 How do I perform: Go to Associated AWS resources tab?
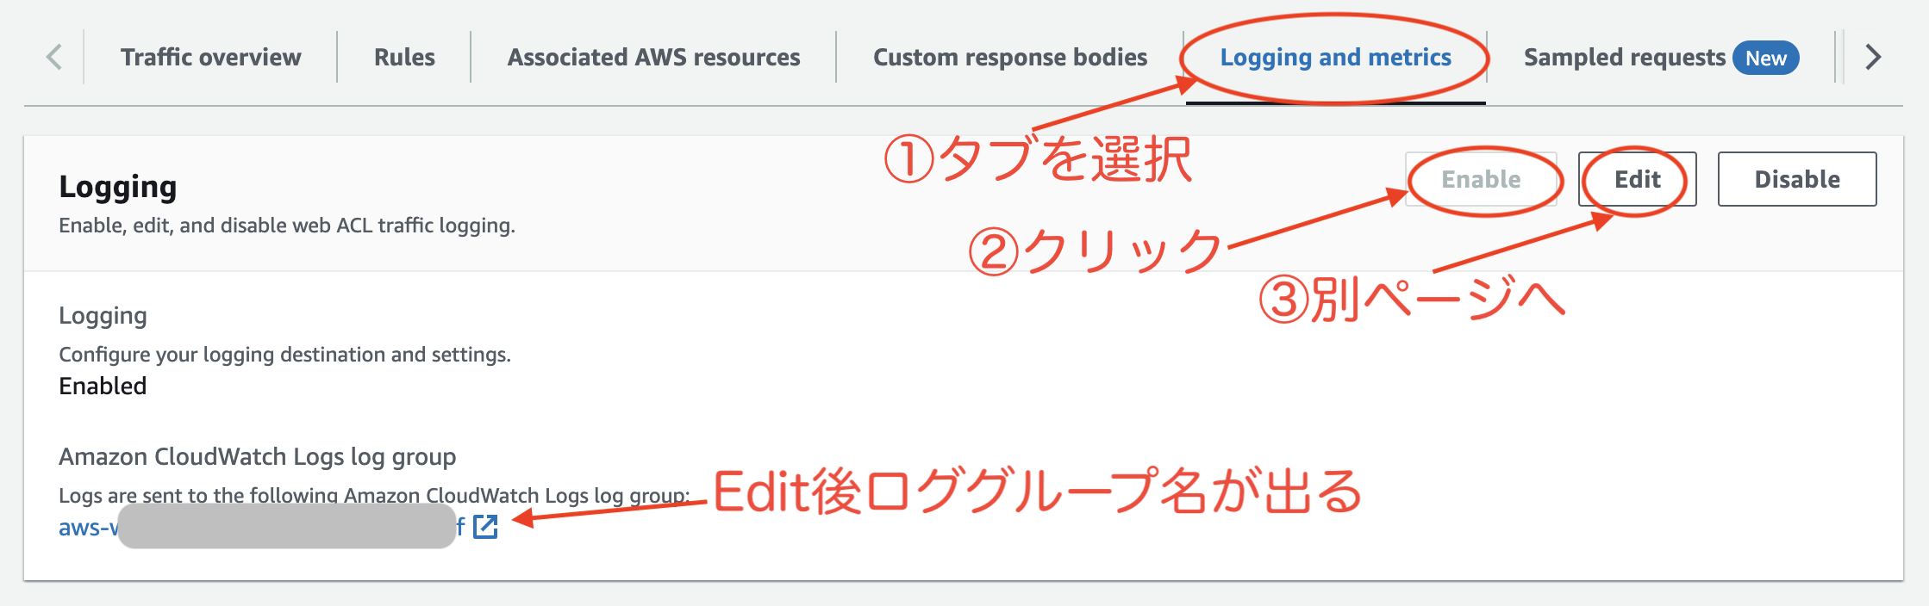pos(653,58)
